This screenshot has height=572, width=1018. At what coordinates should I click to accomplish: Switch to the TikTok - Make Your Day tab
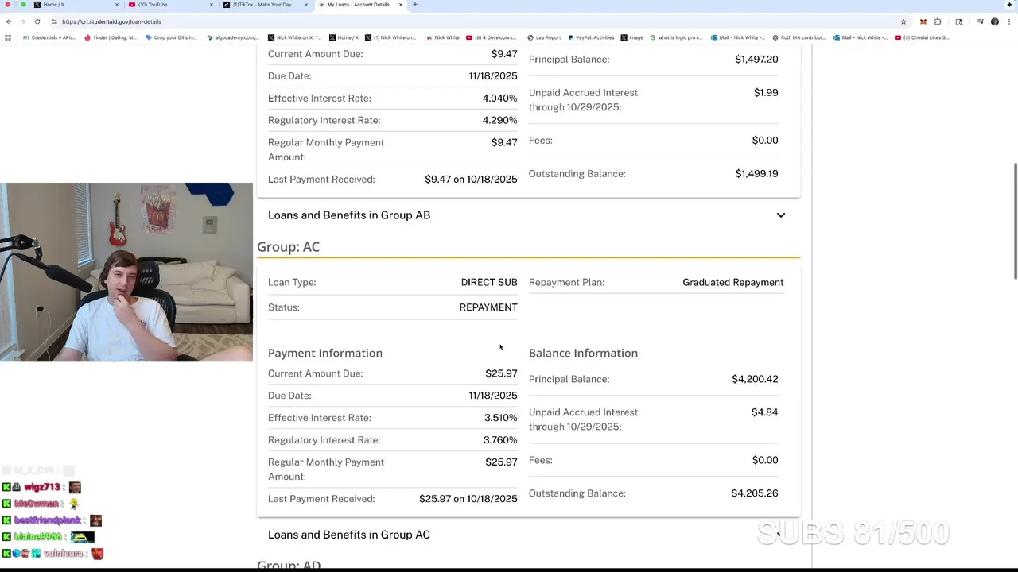pyautogui.click(x=261, y=5)
